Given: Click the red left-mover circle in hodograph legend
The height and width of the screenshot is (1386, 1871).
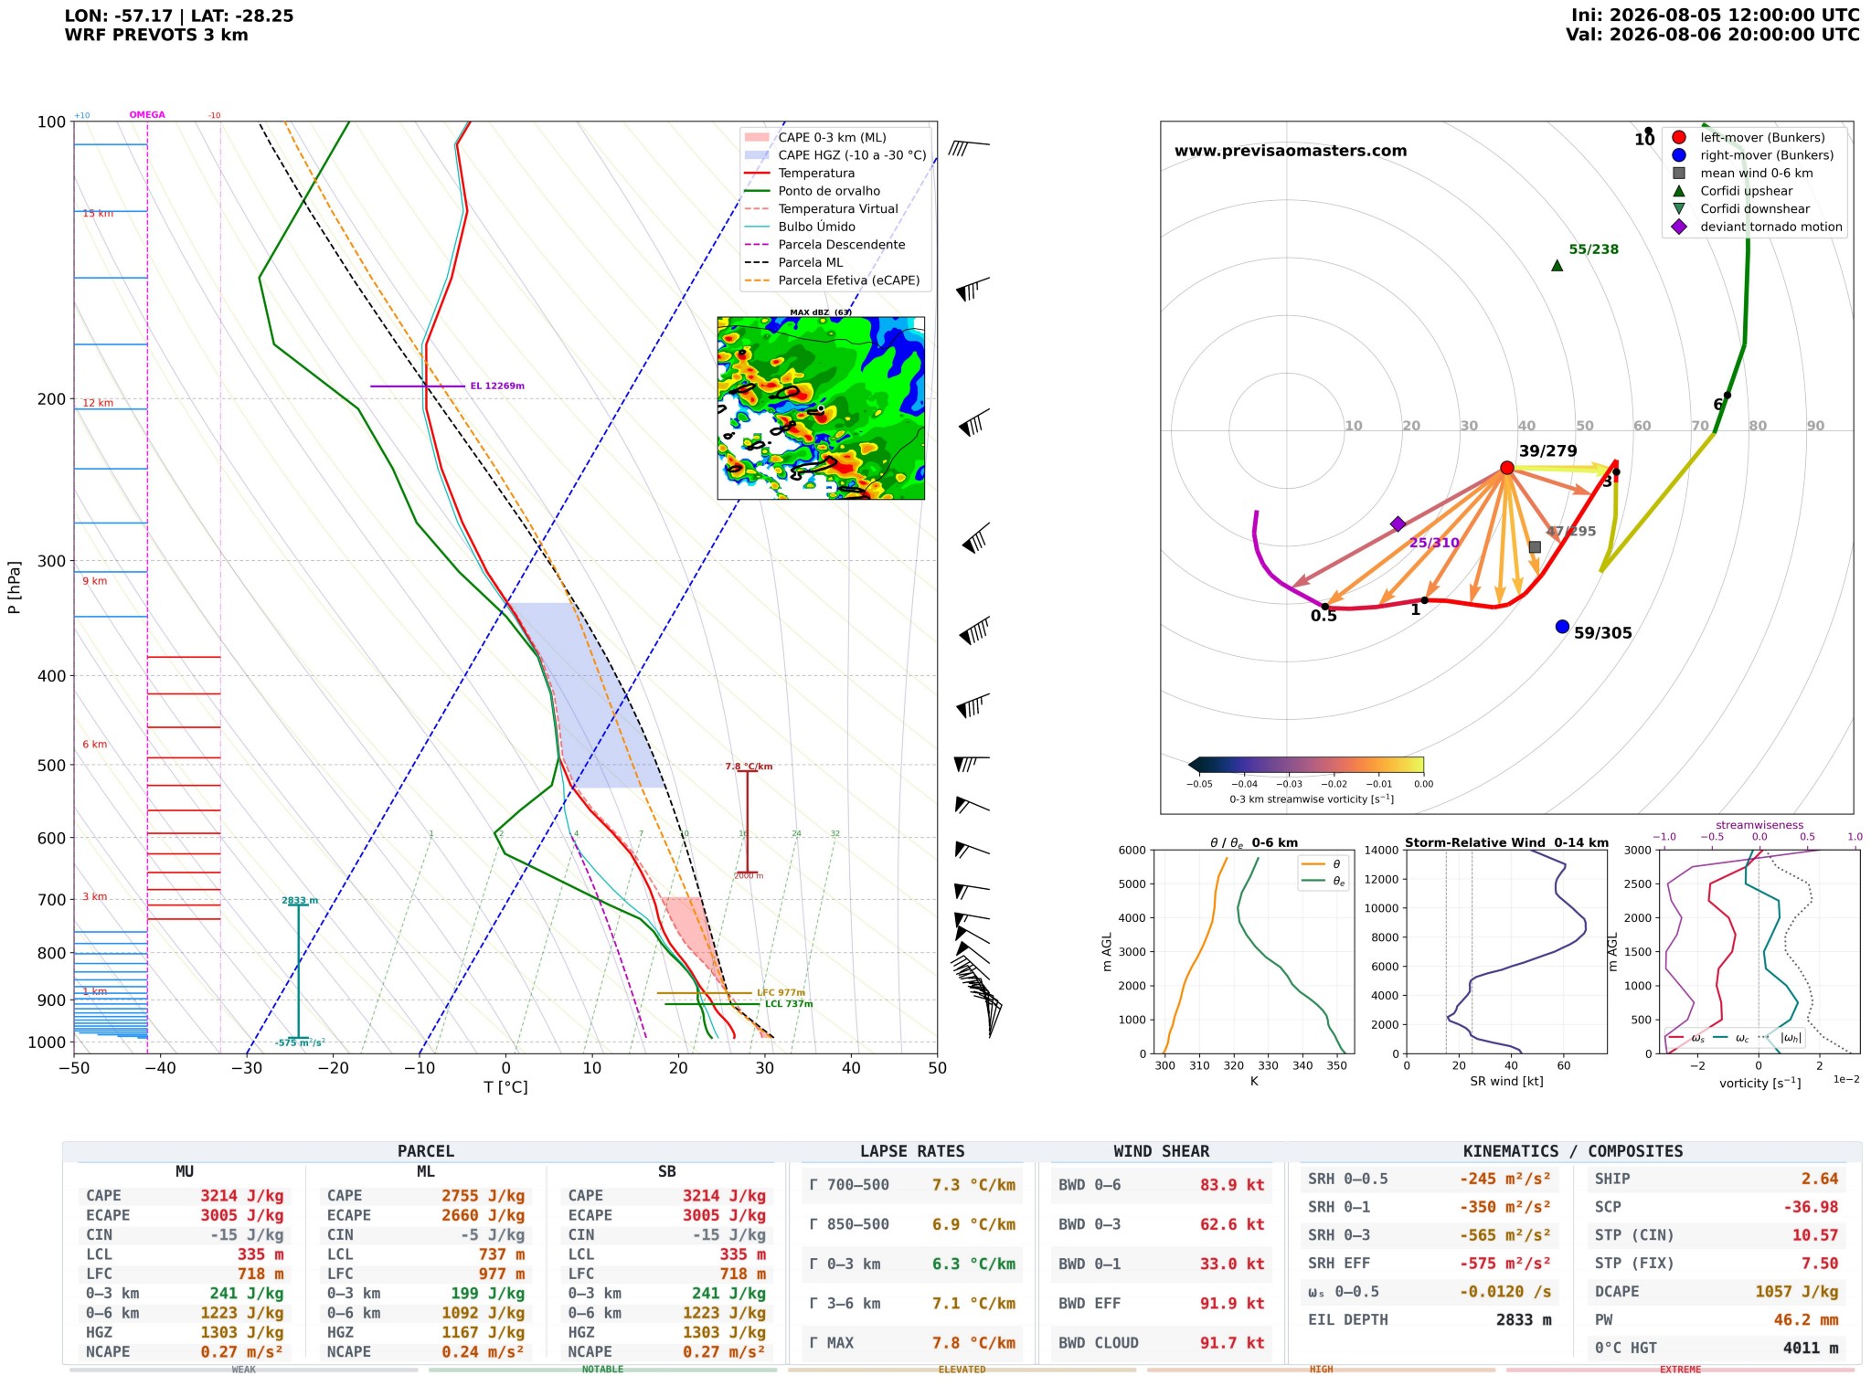Looking at the screenshot, I should pyautogui.click(x=1678, y=137).
